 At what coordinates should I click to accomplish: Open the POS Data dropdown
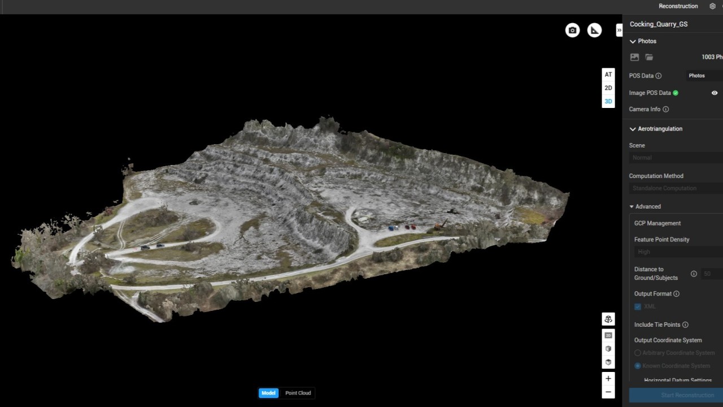coord(704,76)
